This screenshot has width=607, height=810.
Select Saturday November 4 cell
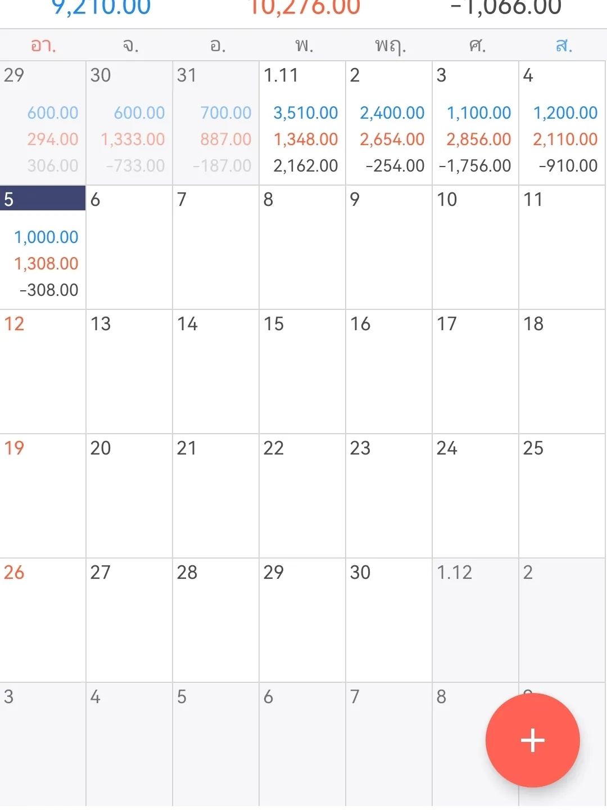tap(562, 123)
